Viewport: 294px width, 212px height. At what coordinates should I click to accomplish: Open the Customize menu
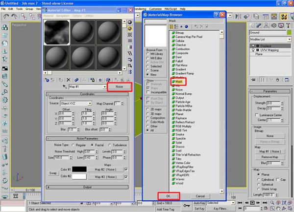pyautogui.click(x=155, y=9)
